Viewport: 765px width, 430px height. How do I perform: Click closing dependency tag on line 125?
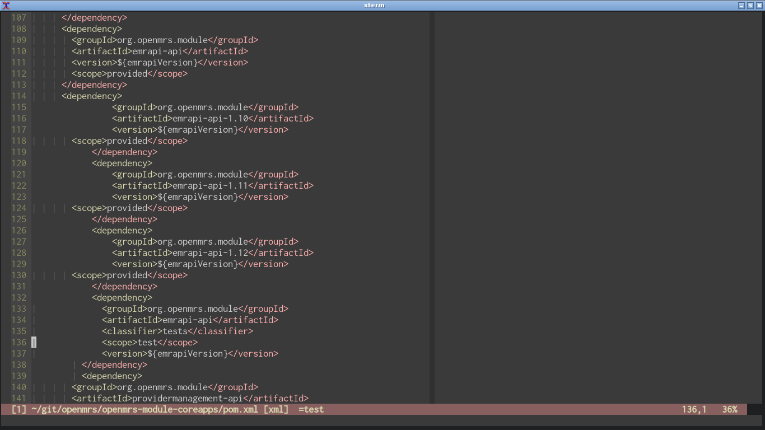pos(125,219)
